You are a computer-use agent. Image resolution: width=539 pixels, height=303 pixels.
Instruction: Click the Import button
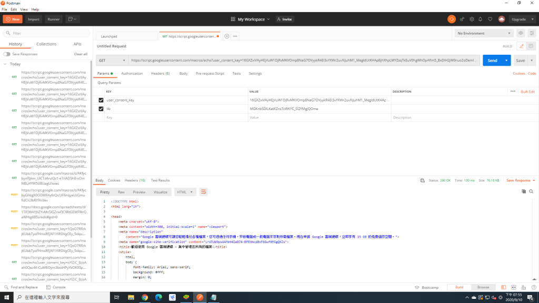[x=34, y=19]
